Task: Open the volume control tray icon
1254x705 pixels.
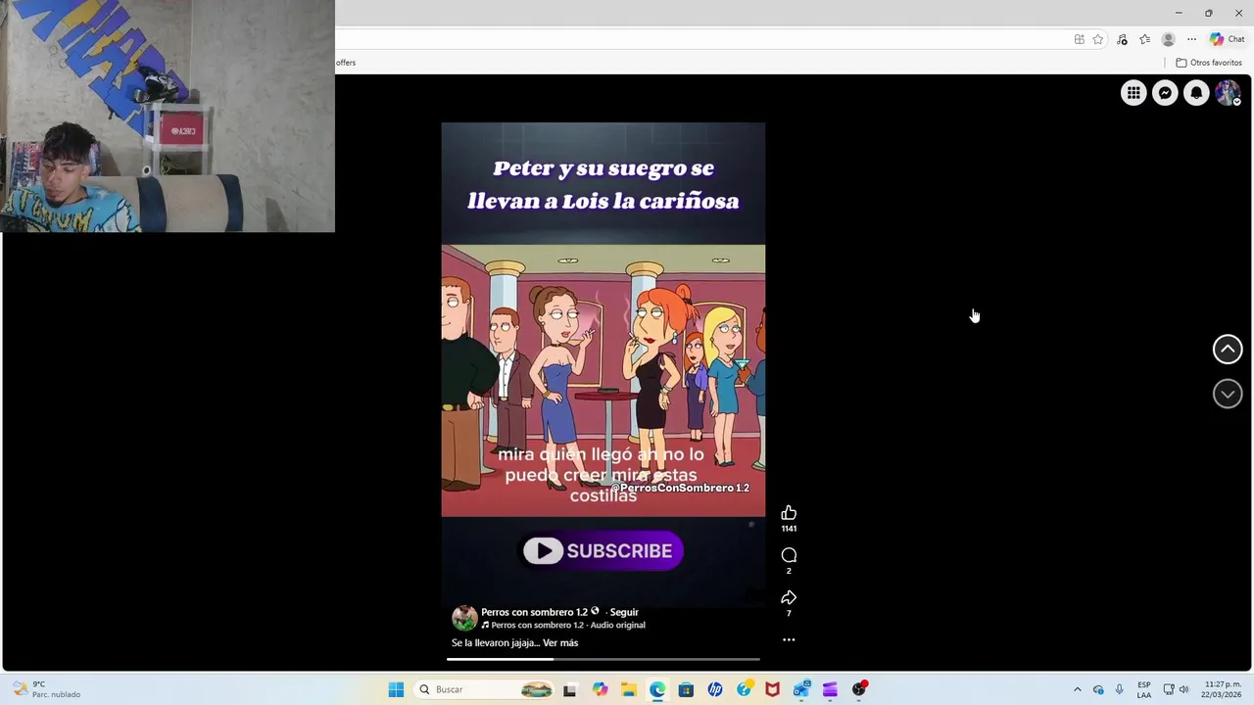Action: click(1183, 689)
